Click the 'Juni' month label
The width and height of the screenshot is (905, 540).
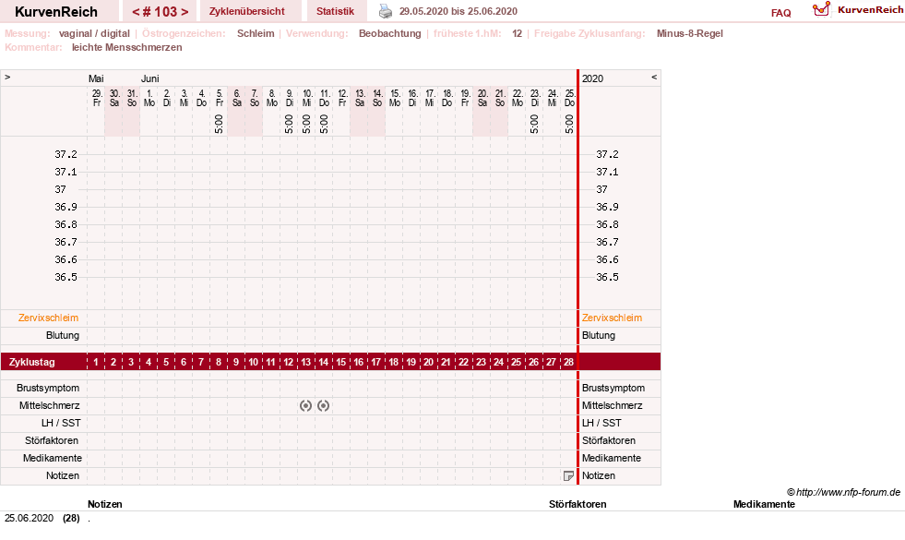[150, 78]
